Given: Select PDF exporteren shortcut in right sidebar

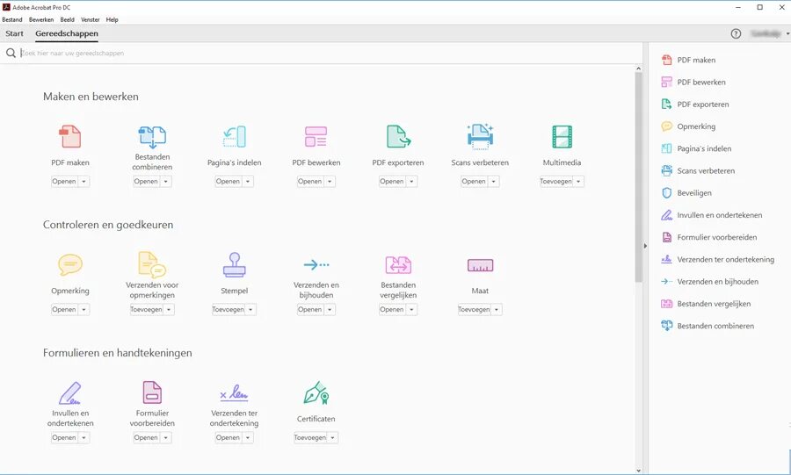Looking at the screenshot, I should [694, 104].
